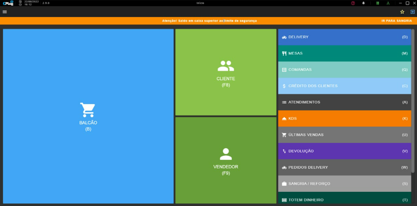This screenshot has width=417, height=206.
Task: Click the (W) shortcut label
Action: 405,167
